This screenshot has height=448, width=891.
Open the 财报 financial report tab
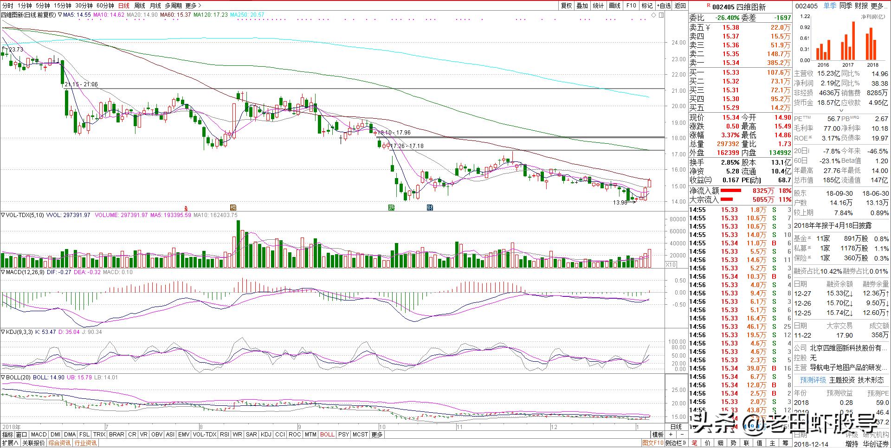pyautogui.click(x=861, y=6)
